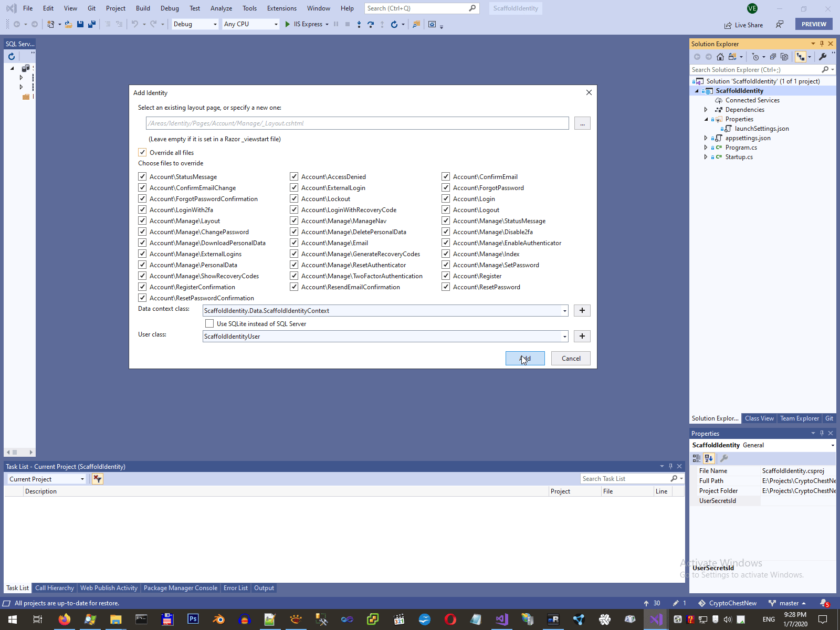Uncheck Account\StatusMessage checkbox
This screenshot has height=630, width=840.
pos(142,176)
